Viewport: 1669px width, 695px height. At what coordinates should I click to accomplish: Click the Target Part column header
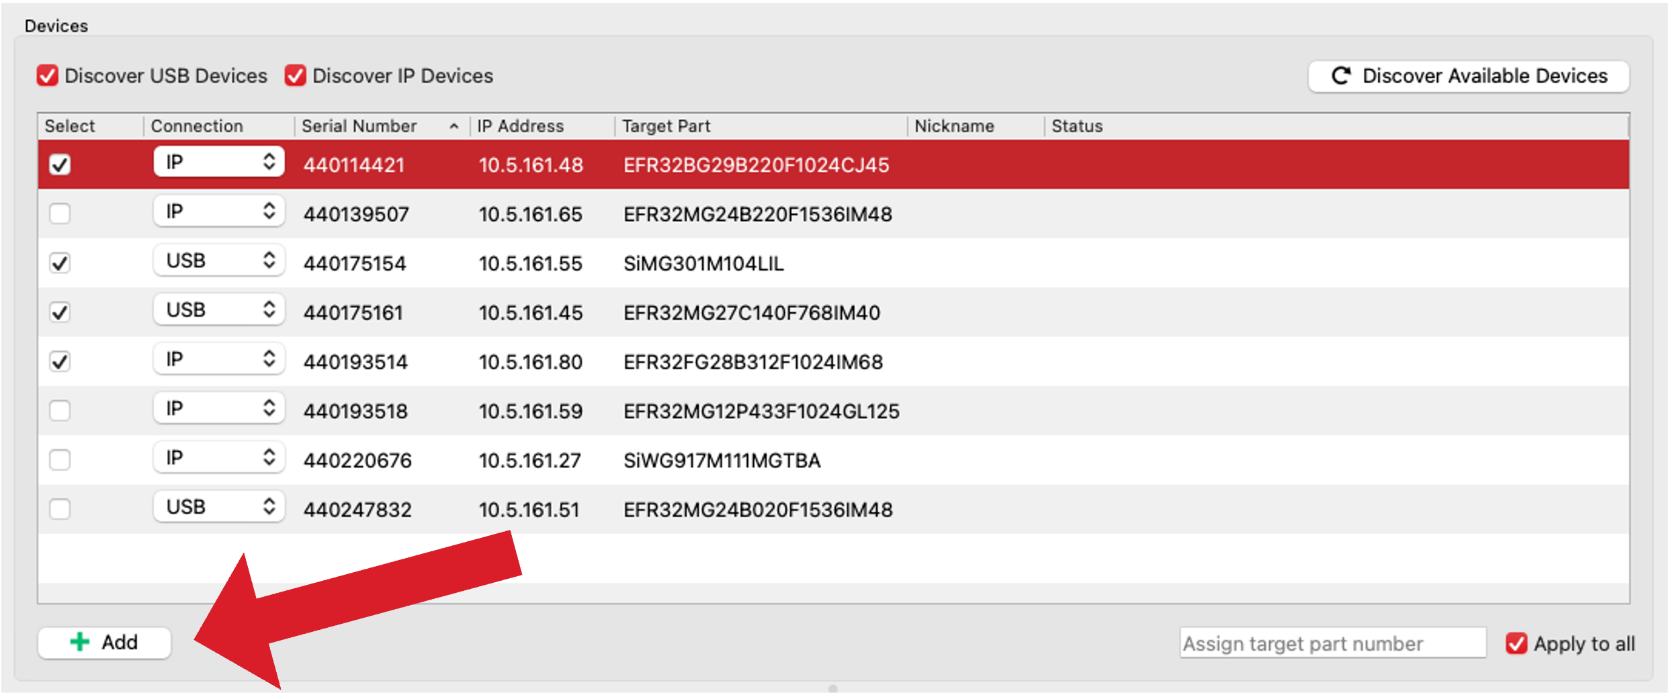pyautogui.click(x=666, y=126)
